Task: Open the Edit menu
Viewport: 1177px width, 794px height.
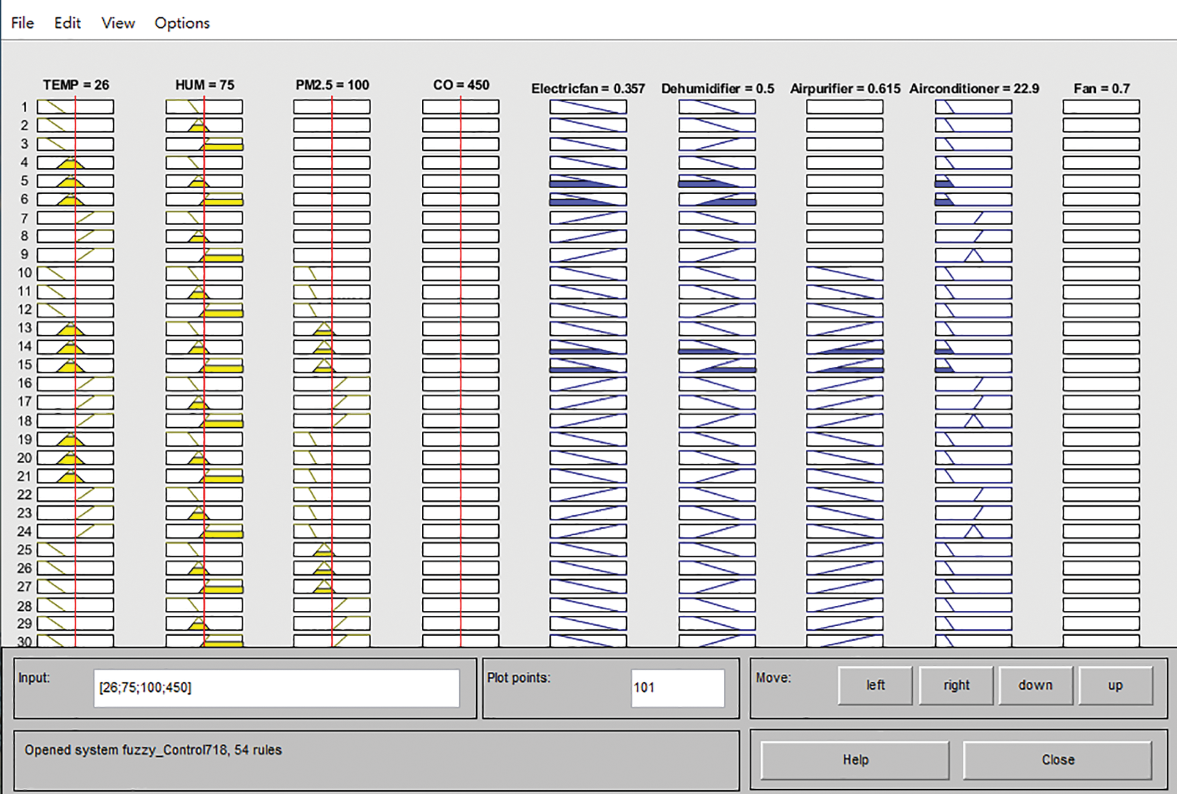Action: click(67, 23)
